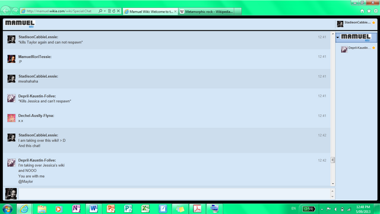The height and width of the screenshot is (214, 380).
Task: Click the browser back arrow button
Action: pyautogui.click(x=5, y=11)
